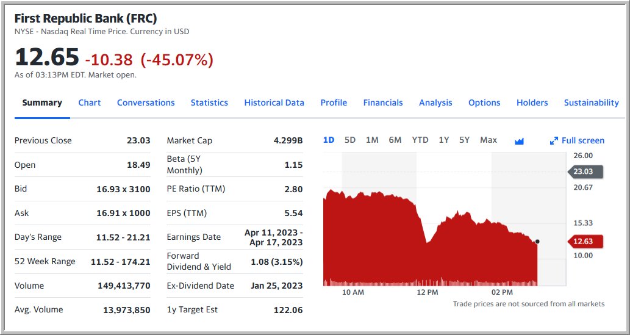
Task: Click the trade prices disclaimer text
Action: (528, 304)
